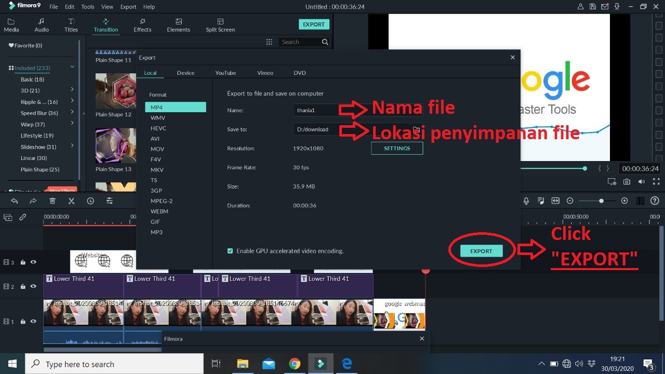The width and height of the screenshot is (665, 374).
Task: Open the Effects tab in the top bar
Action: coord(142,24)
